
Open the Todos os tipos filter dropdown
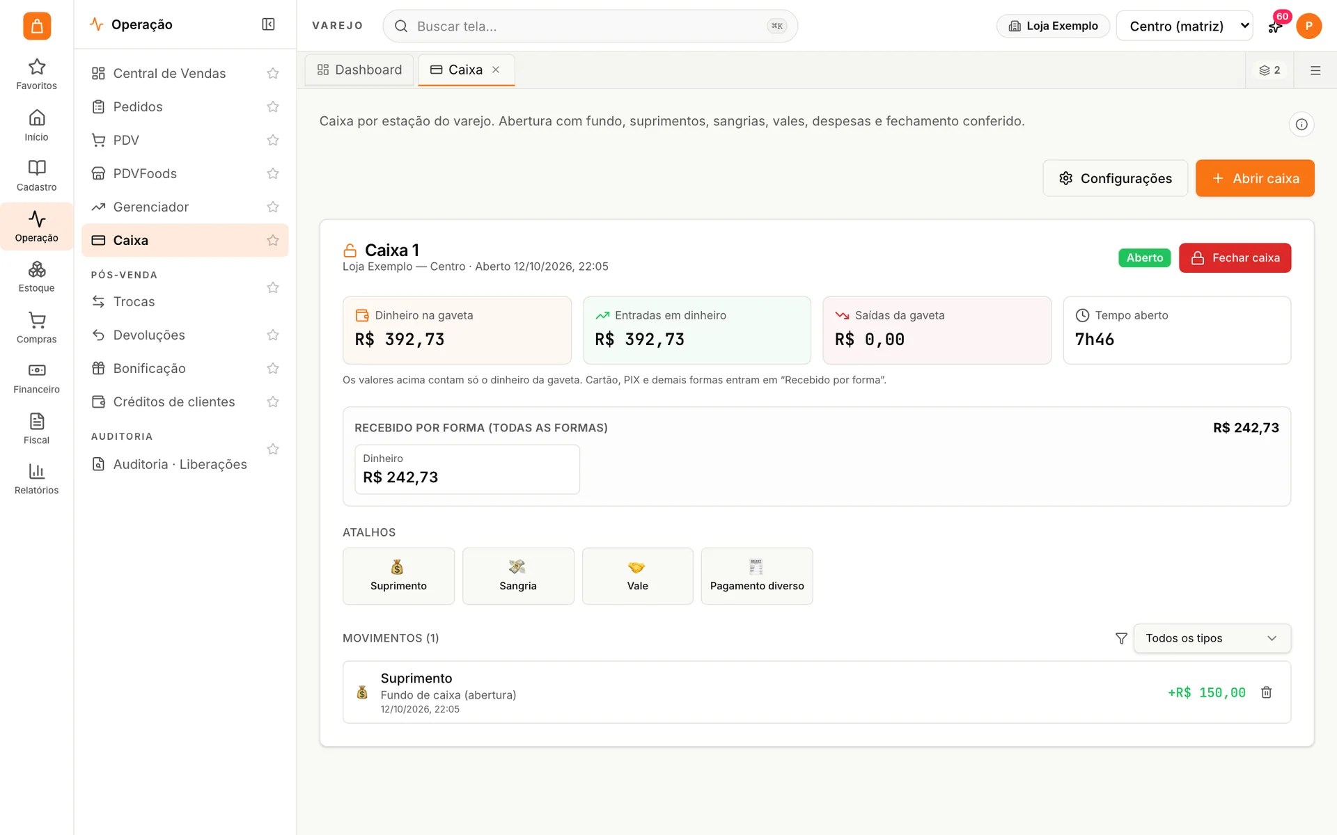(x=1212, y=638)
